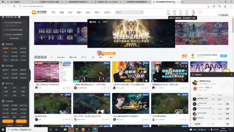This screenshot has width=234, height=132.
Task: Click the 单机热游 section icon in sidebar
Action: click(x=3, y=66)
